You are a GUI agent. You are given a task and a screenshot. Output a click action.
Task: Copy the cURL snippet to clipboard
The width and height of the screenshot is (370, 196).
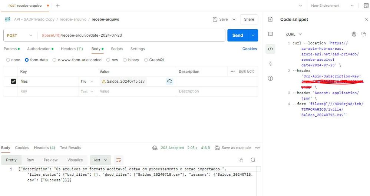364,34
